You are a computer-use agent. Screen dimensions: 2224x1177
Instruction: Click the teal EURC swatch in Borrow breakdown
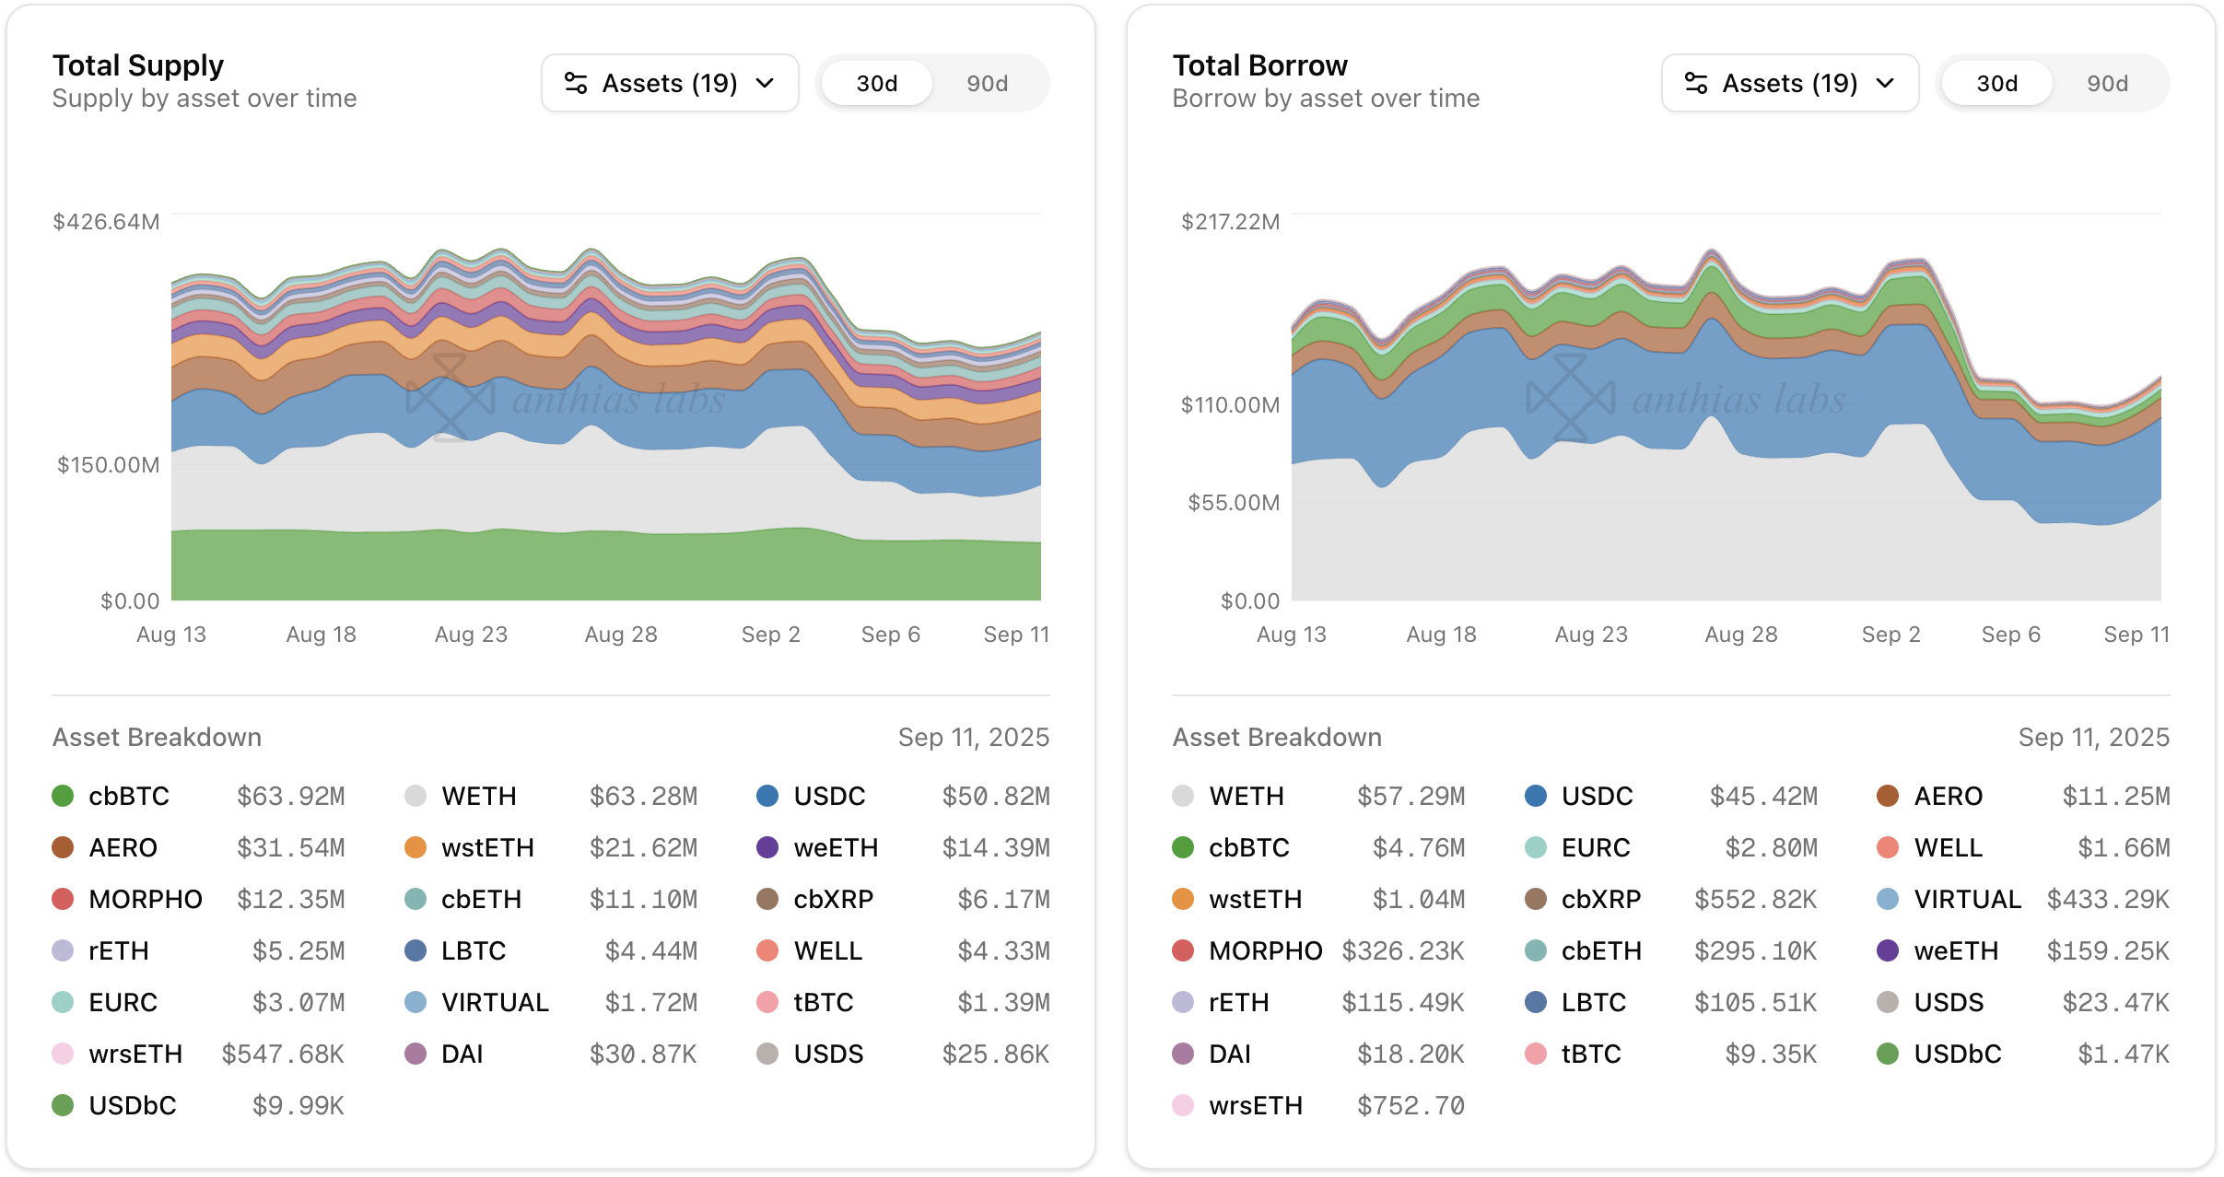point(1536,847)
